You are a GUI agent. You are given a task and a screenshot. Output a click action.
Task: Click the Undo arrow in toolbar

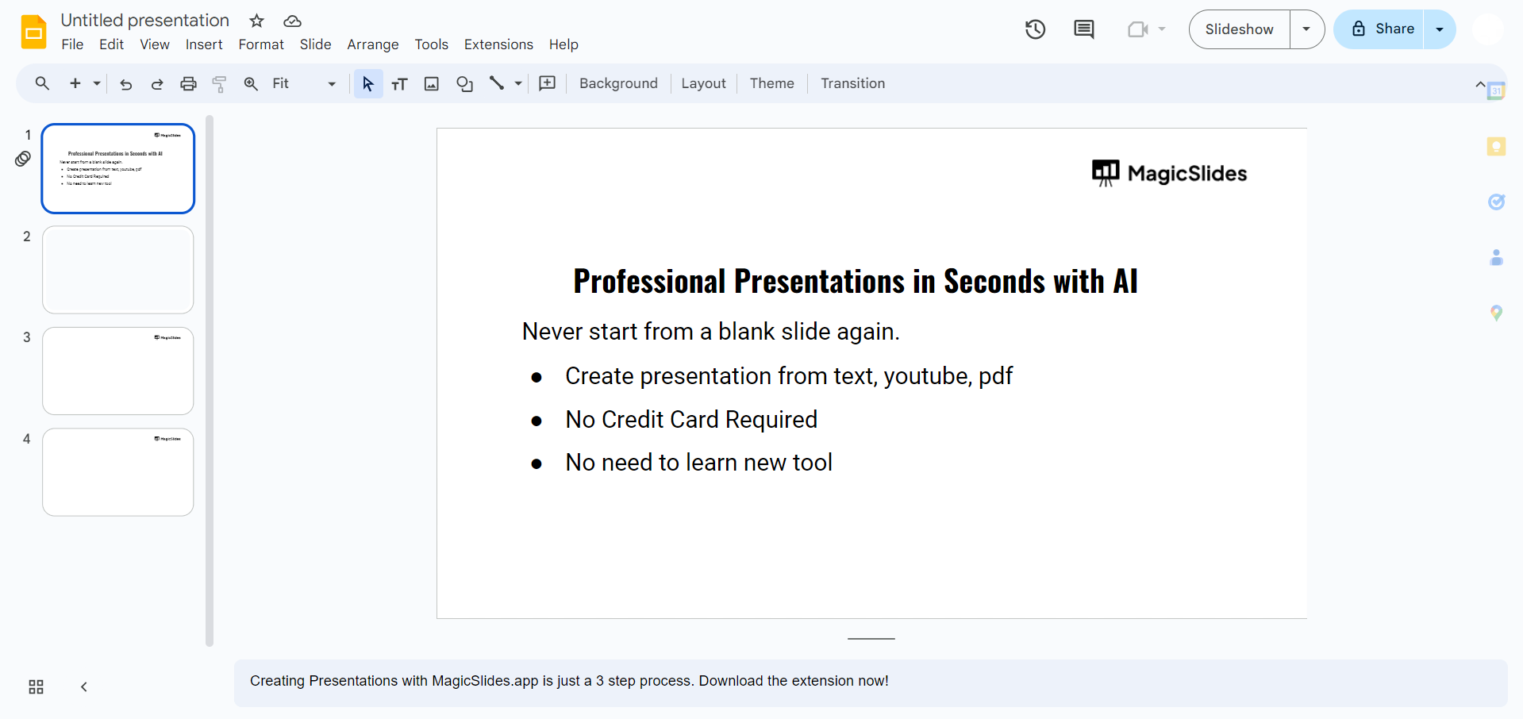click(x=125, y=84)
